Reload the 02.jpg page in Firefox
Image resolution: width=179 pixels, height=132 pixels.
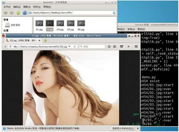[75, 46]
